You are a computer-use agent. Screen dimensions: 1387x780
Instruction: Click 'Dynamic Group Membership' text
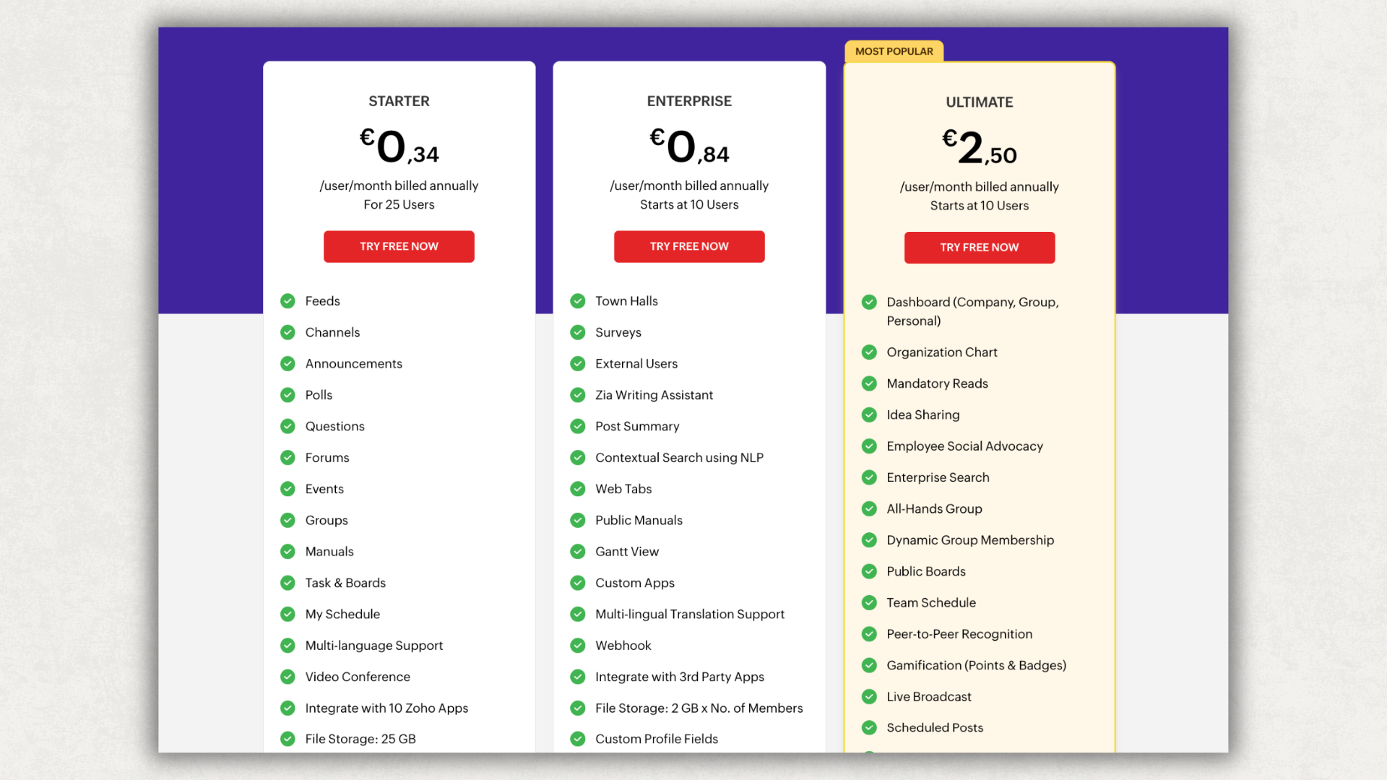(x=970, y=540)
